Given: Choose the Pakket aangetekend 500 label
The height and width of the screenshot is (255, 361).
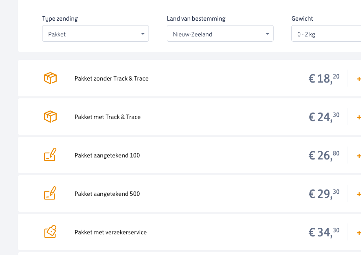Looking at the screenshot, I should pos(107,194).
